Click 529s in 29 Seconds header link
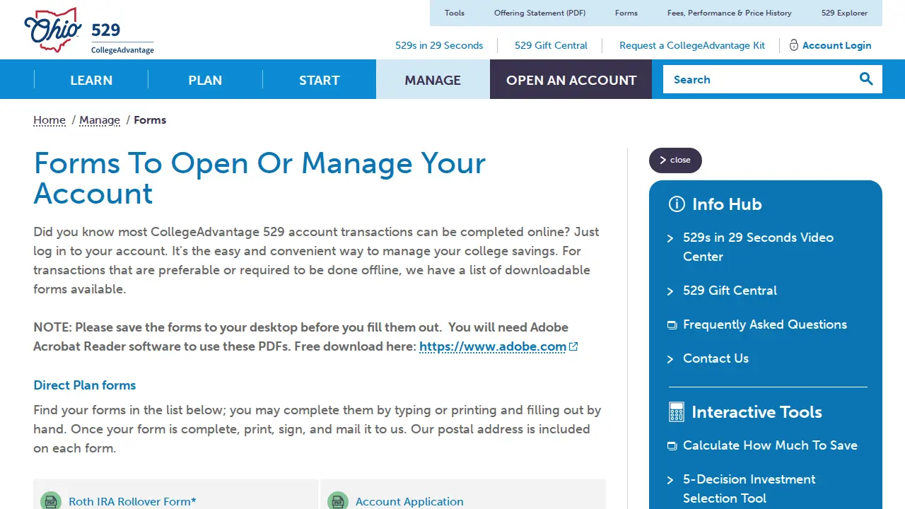Screen dimensions: 905x509 [439, 45]
